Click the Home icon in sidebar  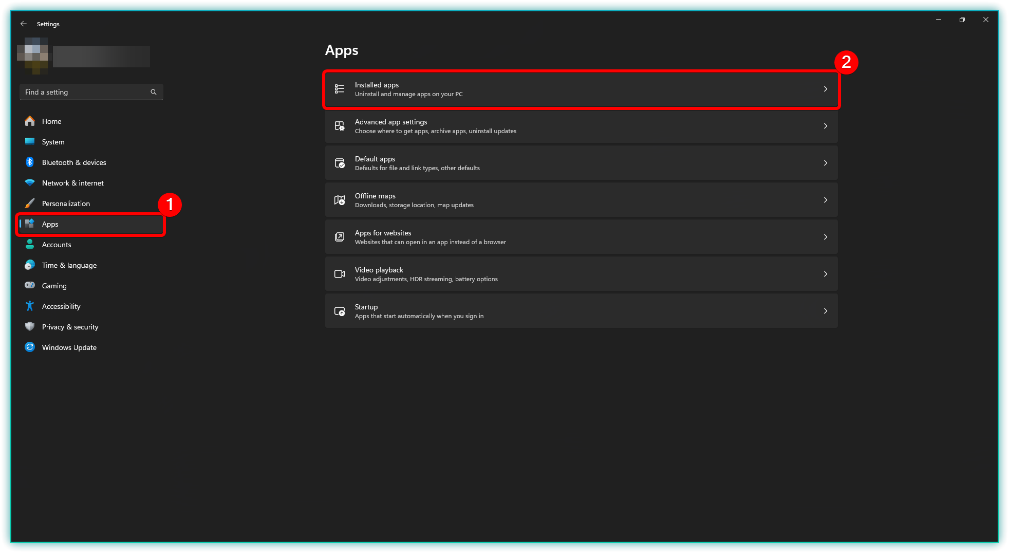click(30, 121)
